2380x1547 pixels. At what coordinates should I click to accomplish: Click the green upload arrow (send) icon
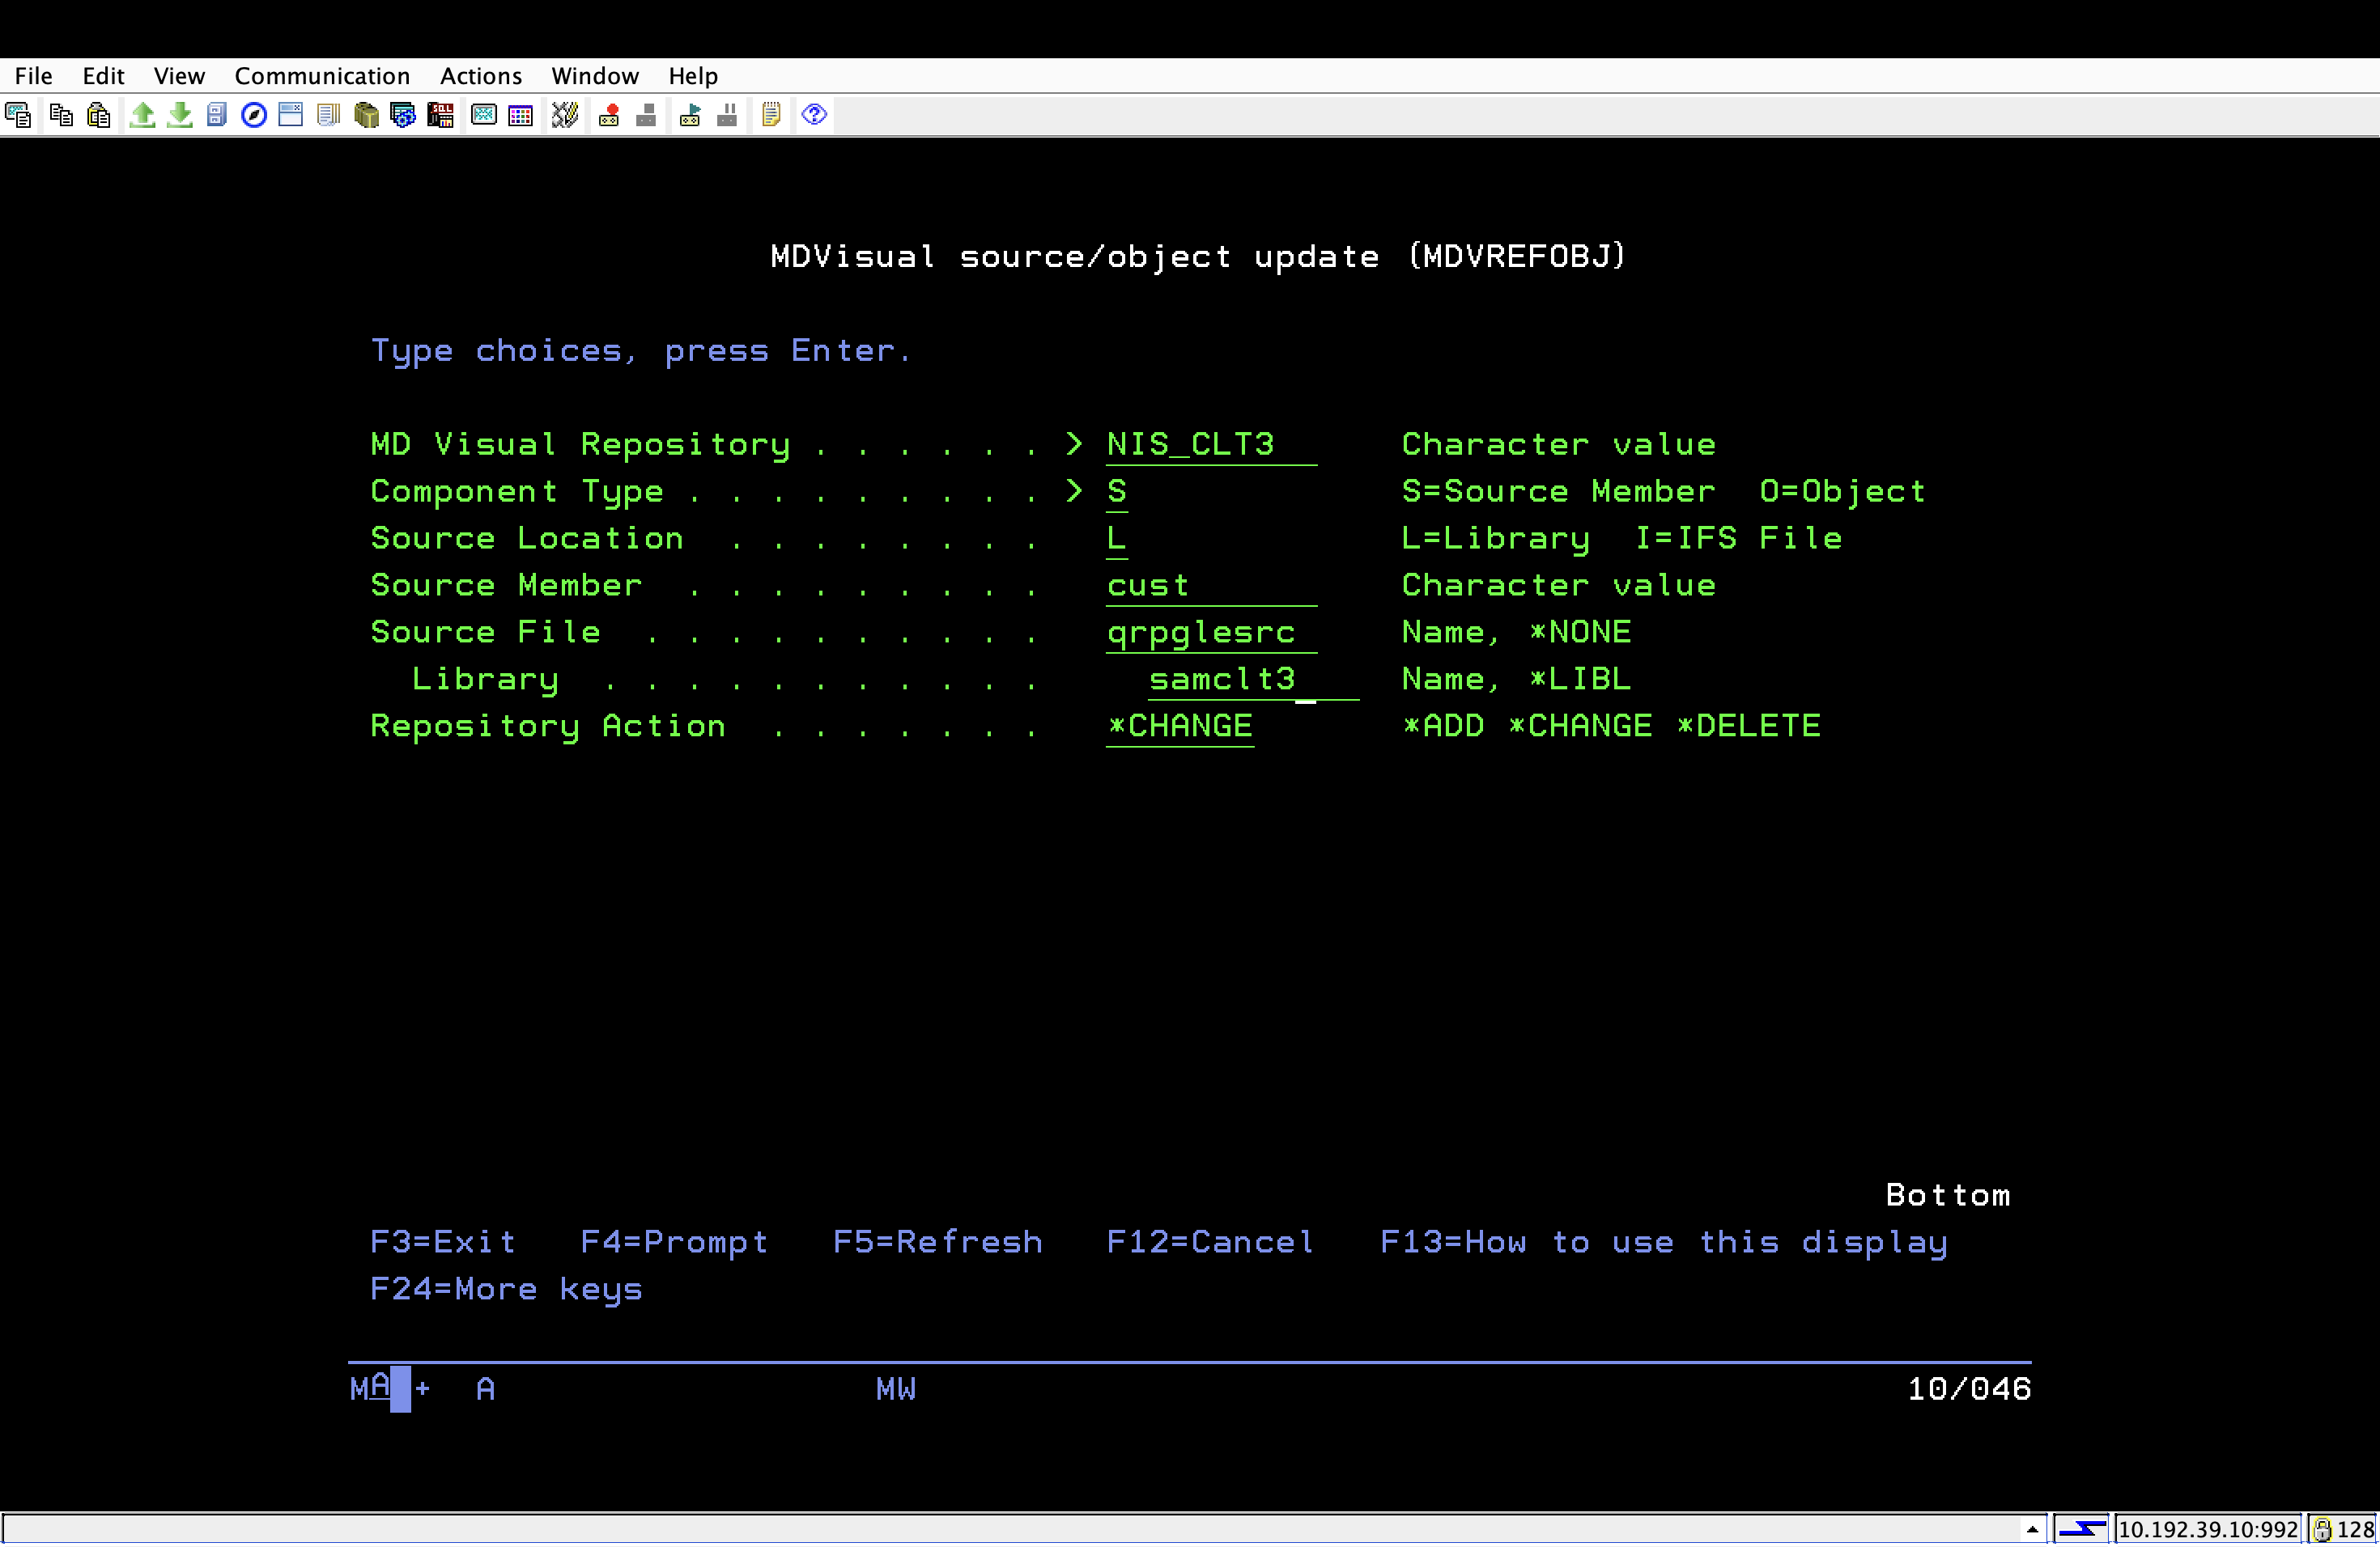click(142, 115)
